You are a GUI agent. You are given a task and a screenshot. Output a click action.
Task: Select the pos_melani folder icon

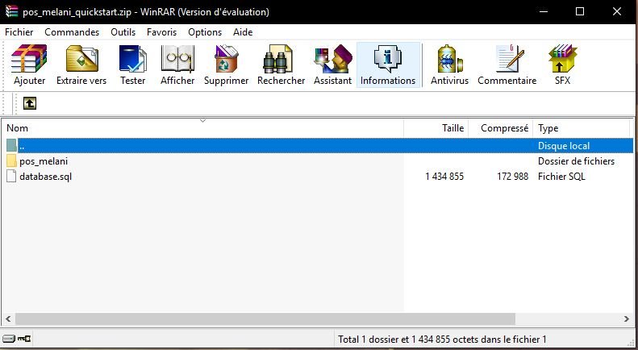coord(11,161)
